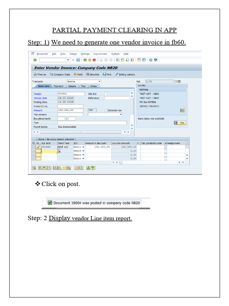Click the red Cancel icon
229x306 pixels.
click(x=95, y=60)
